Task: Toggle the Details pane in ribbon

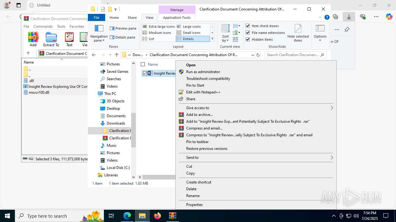Action: [122, 37]
